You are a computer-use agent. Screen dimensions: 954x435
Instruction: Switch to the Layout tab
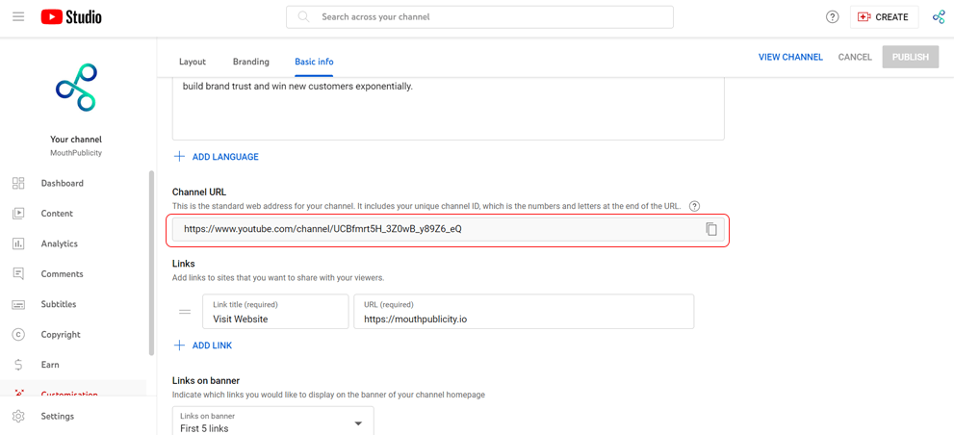point(193,62)
